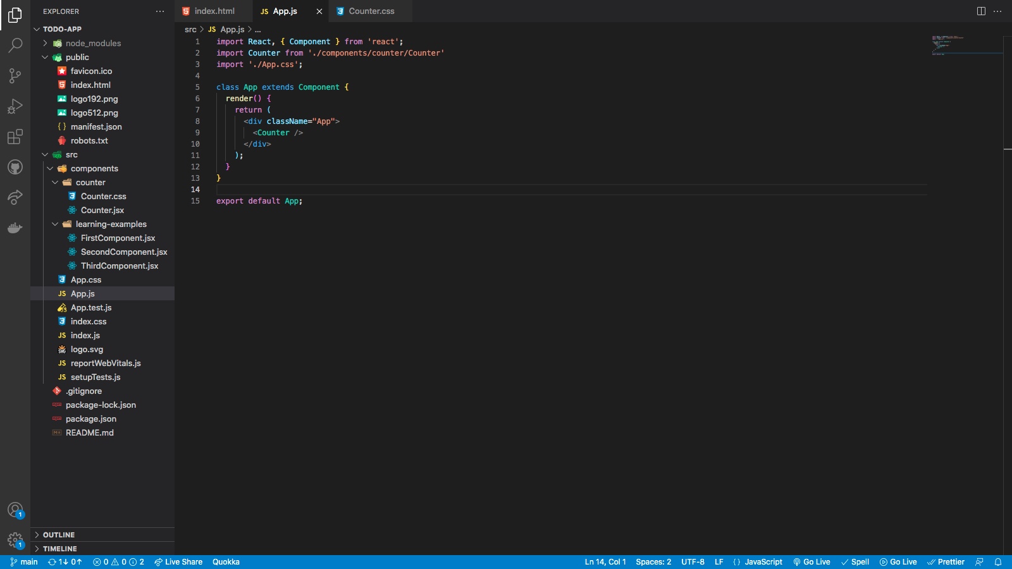The width and height of the screenshot is (1012, 569).
Task: Click the Split Editor Right icon
Action: click(981, 11)
